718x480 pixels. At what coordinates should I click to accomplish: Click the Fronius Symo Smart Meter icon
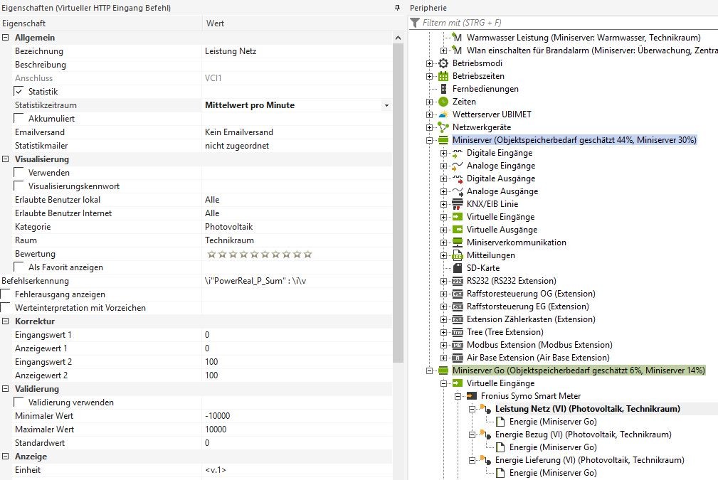[x=471, y=396]
